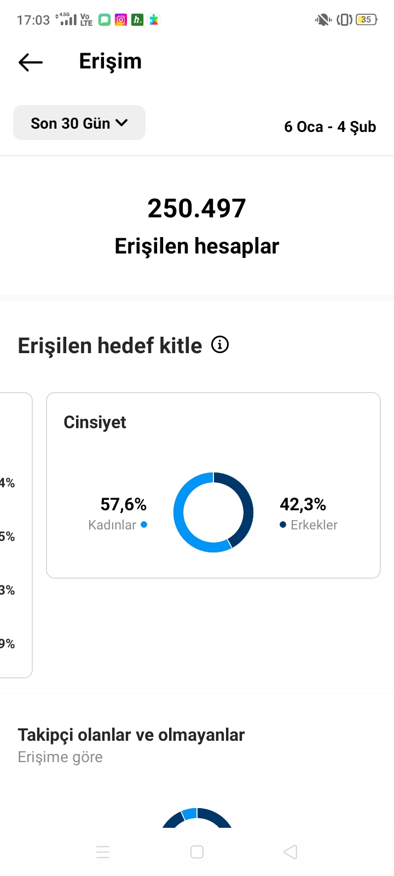
Task: Open info icon beside Erişilen hedef kitle
Action: (x=220, y=345)
